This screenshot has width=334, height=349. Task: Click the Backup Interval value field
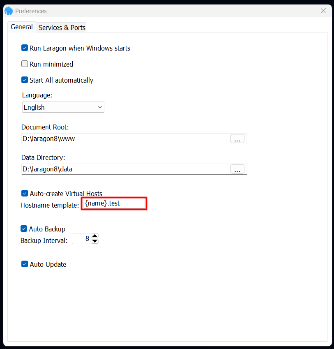tap(81, 238)
